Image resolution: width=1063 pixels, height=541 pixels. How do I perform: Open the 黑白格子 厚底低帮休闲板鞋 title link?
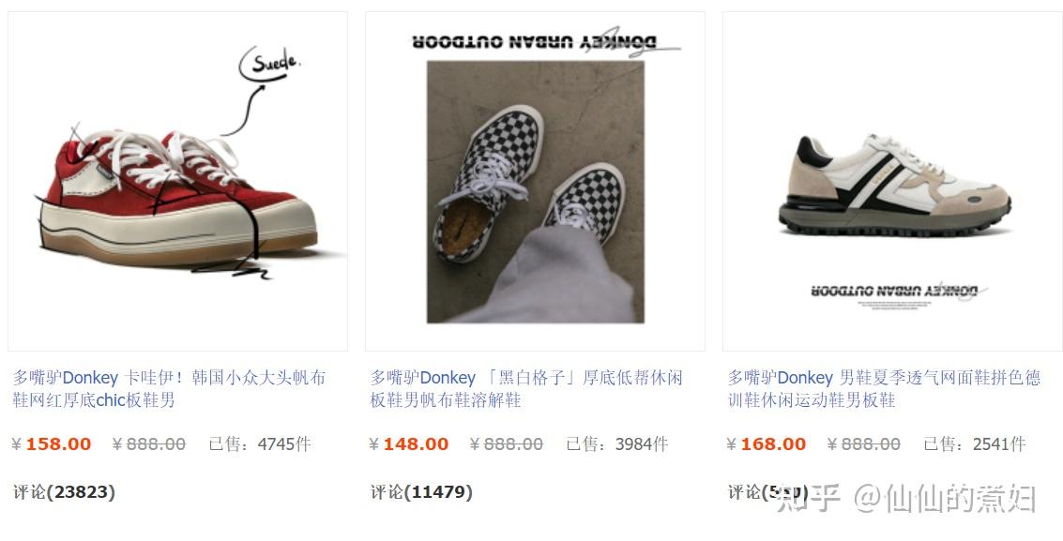point(526,389)
